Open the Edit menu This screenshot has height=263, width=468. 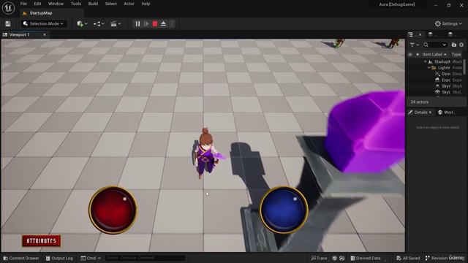click(37, 4)
